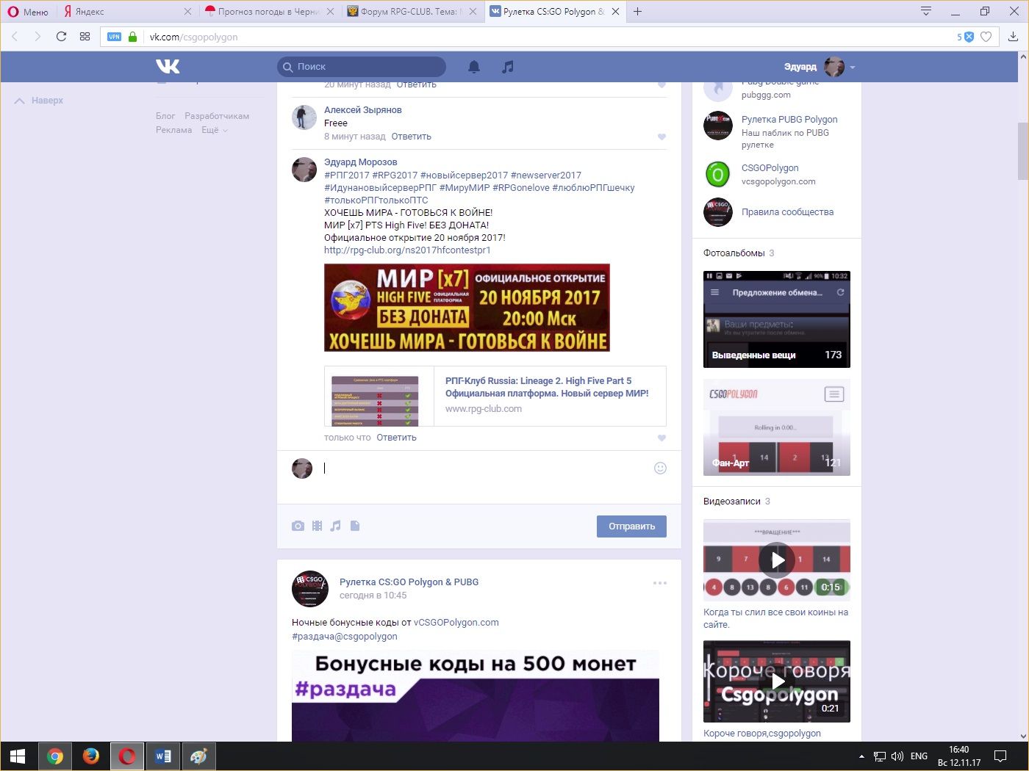This screenshot has height=771, width=1029.
Task: Open Opera's tab menu icon
Action: (x=926, y=12)
